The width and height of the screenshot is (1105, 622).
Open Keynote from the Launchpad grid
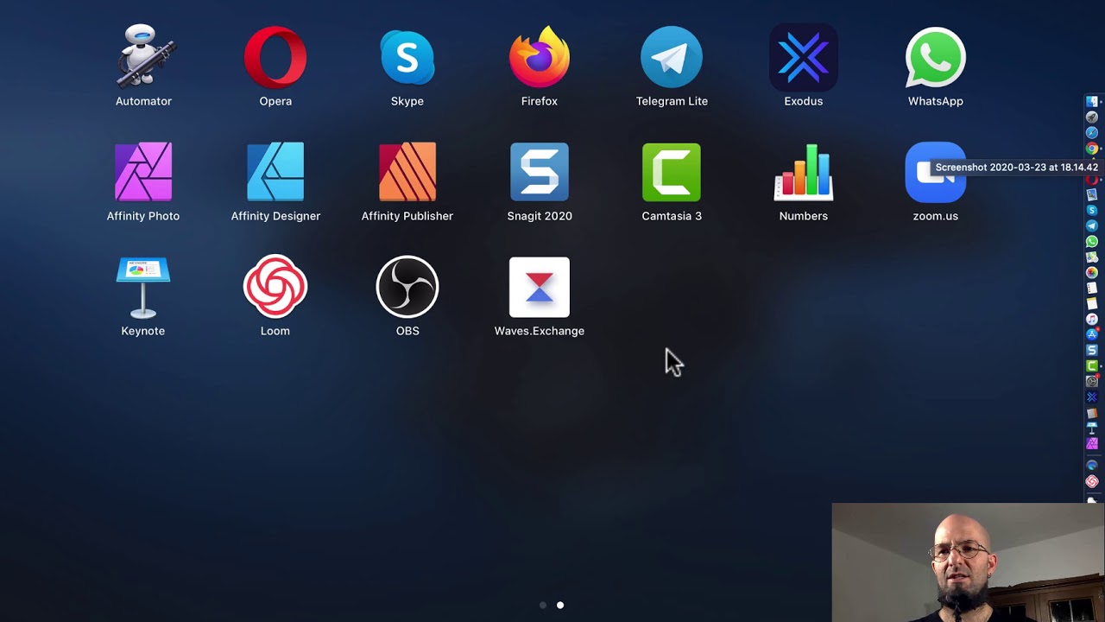click(143, 287)
